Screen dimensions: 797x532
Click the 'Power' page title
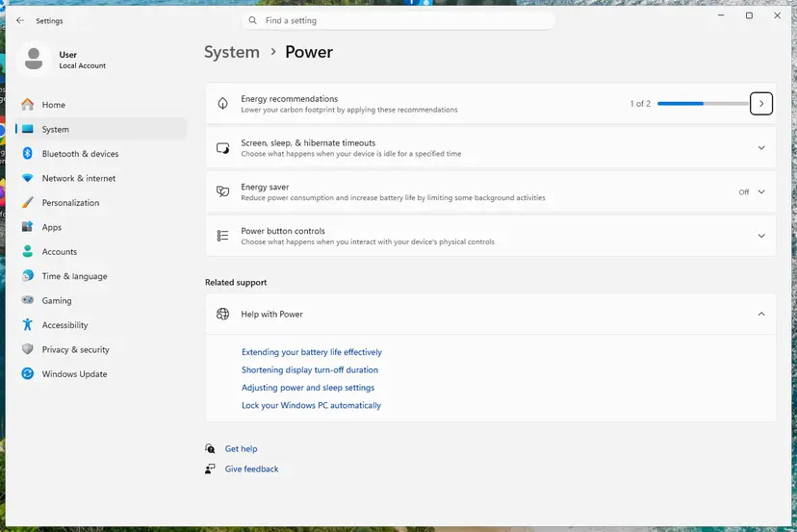[x=309, y=52]
